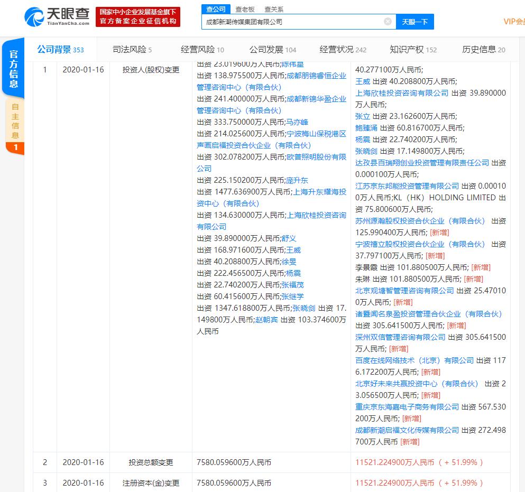Open 百度在线网络技术（北京）有限公司 investor link
The width and height of the screenshot is (525, 492).
(415, 360)
